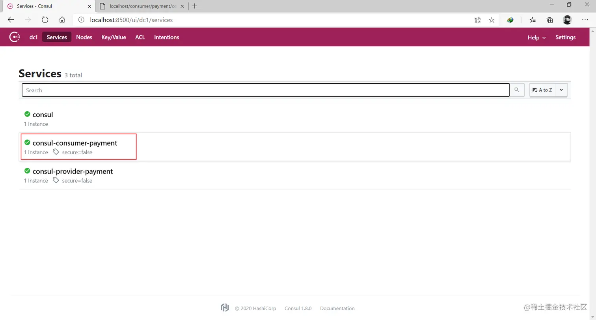This screenshot has height=320, width=596.
Task: Go to the browser home page icon
Action: (x=62, y=20)
